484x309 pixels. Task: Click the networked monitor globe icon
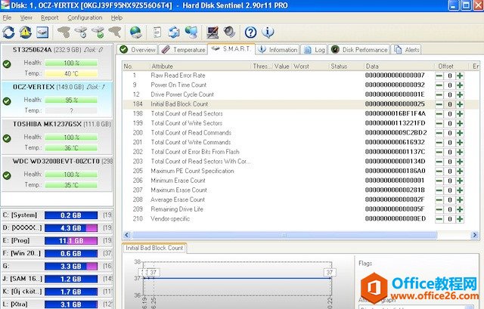tap(191, 32)
